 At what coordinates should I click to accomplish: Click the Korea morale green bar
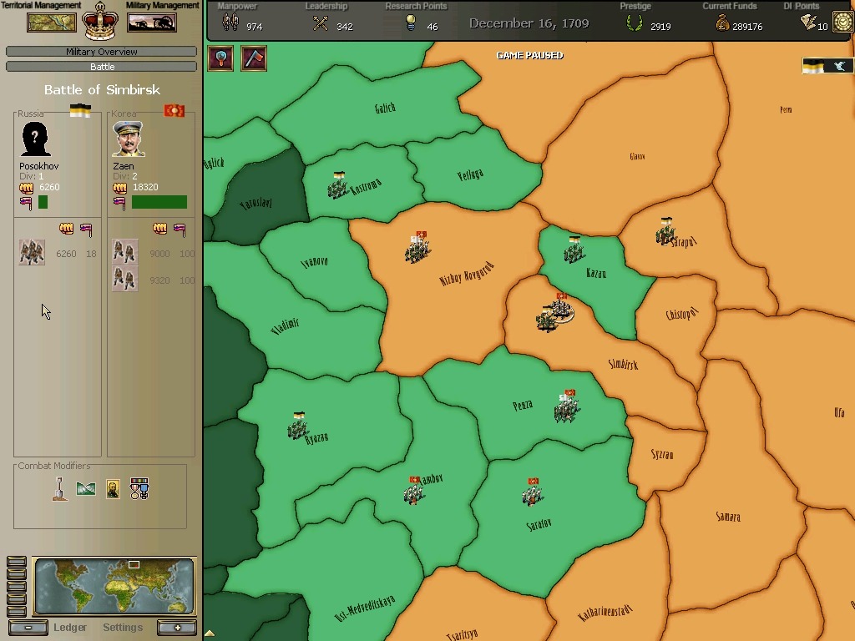[x=159, y=202]
